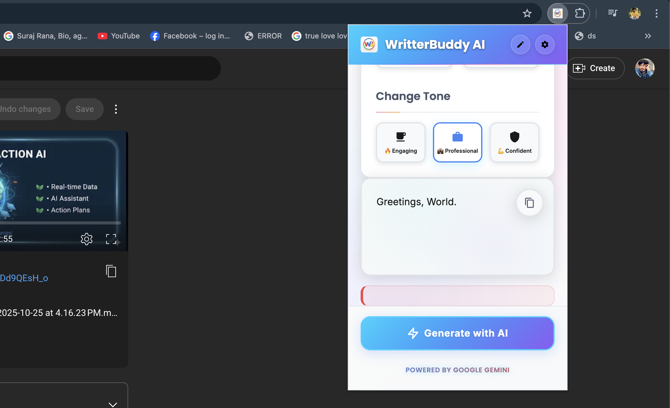Open WritterBuddy settings gear

[545, 45]
